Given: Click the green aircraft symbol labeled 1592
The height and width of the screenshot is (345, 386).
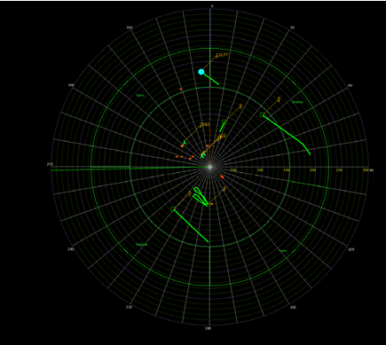Looking at the screenshot, I should (185, 143).
